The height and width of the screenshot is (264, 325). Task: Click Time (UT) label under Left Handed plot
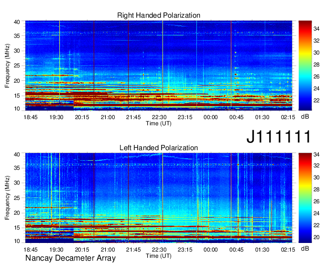[x=159, y=256]
